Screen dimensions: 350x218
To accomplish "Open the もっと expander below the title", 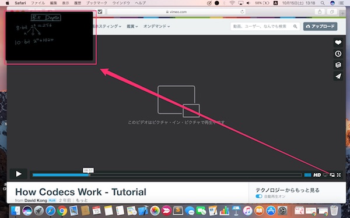I will pos(82,201).
